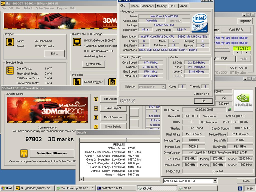256x192 pixels.
Task: Open the File menu in 3DMark2001
Action: pos(4,8)
